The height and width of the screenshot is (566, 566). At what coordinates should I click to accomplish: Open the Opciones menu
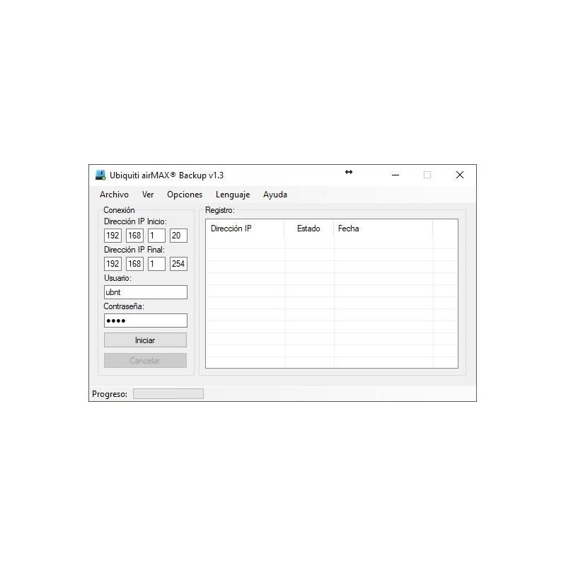tap(185, 195)
